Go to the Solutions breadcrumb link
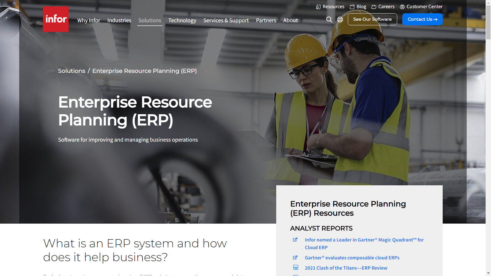Image resolution: width=491 pixels, height=276 pixels. point(72,71)
